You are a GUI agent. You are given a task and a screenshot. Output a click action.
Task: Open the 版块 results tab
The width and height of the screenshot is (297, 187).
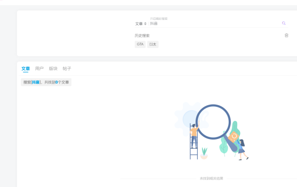pyautogui.click(x=53, y=68)
